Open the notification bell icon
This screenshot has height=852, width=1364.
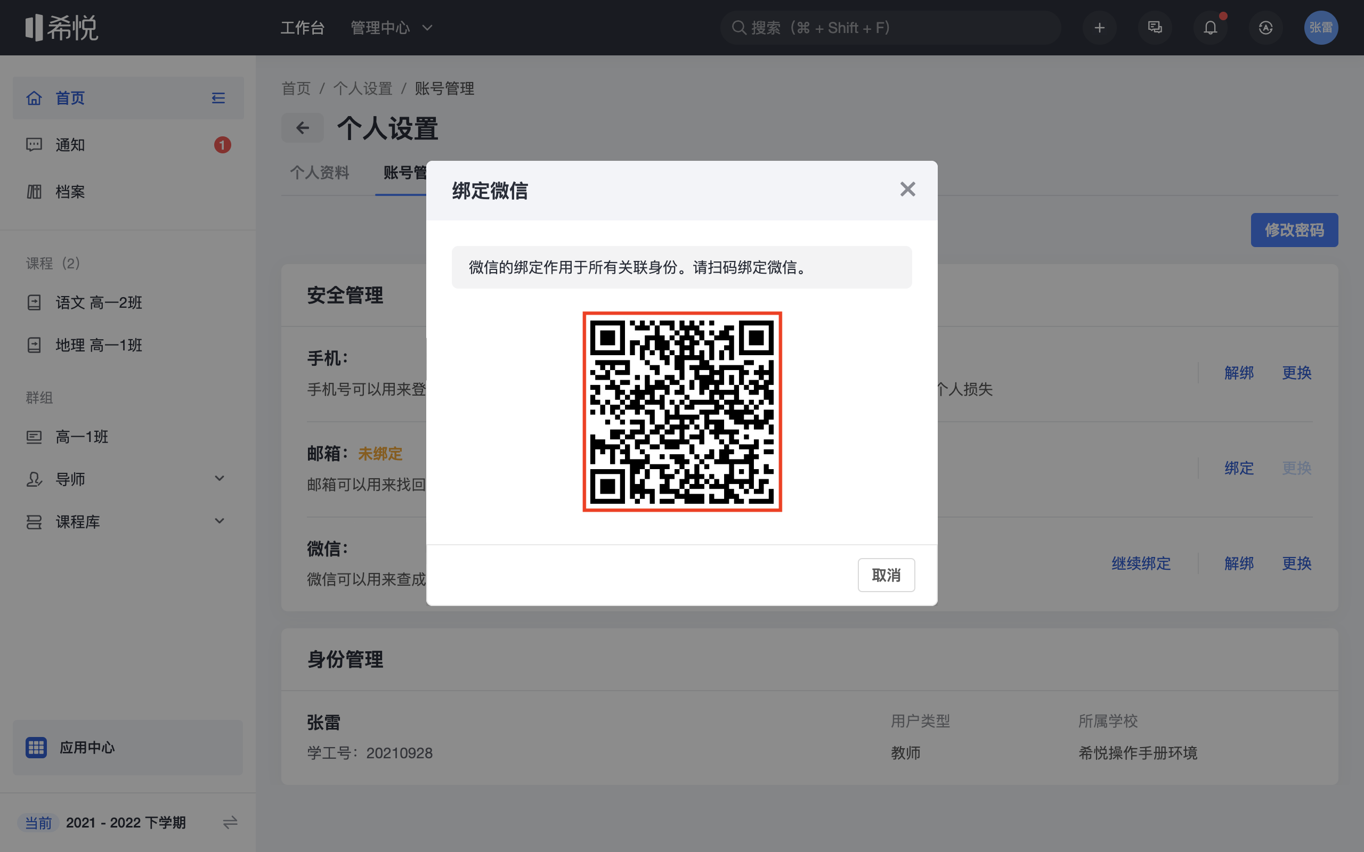(1210, 28)
